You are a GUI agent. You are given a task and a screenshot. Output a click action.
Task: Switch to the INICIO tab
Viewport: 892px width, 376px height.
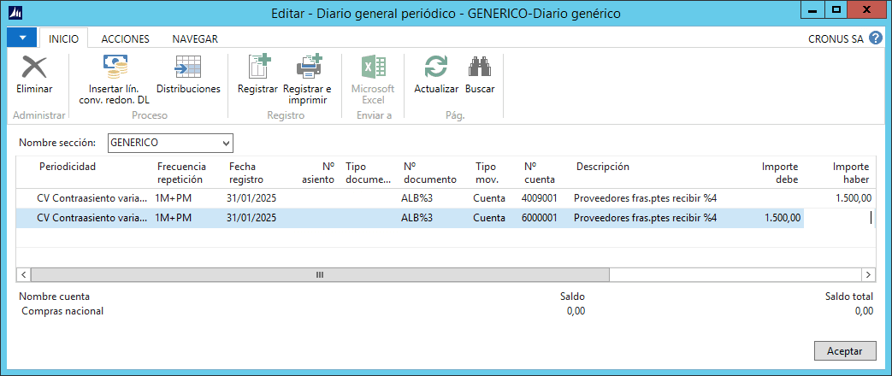[63, 38]
